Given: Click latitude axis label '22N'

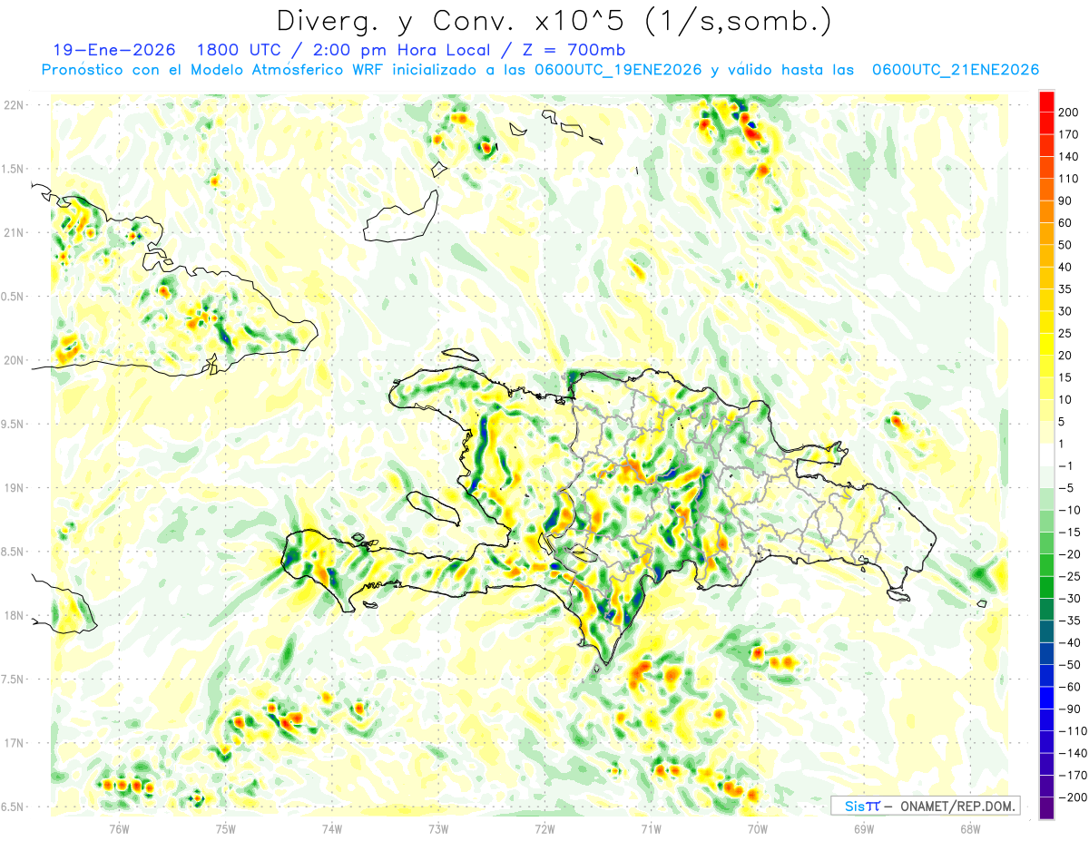Looking at the screenshot, I should click(14, 105).
